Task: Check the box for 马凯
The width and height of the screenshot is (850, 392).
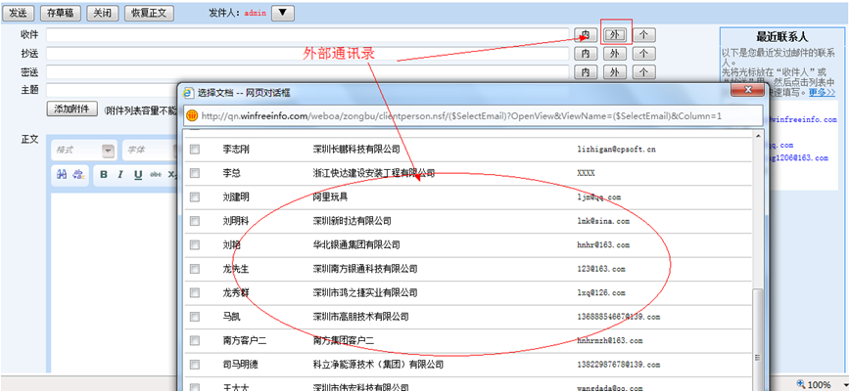Action: (x=194, y=316)
